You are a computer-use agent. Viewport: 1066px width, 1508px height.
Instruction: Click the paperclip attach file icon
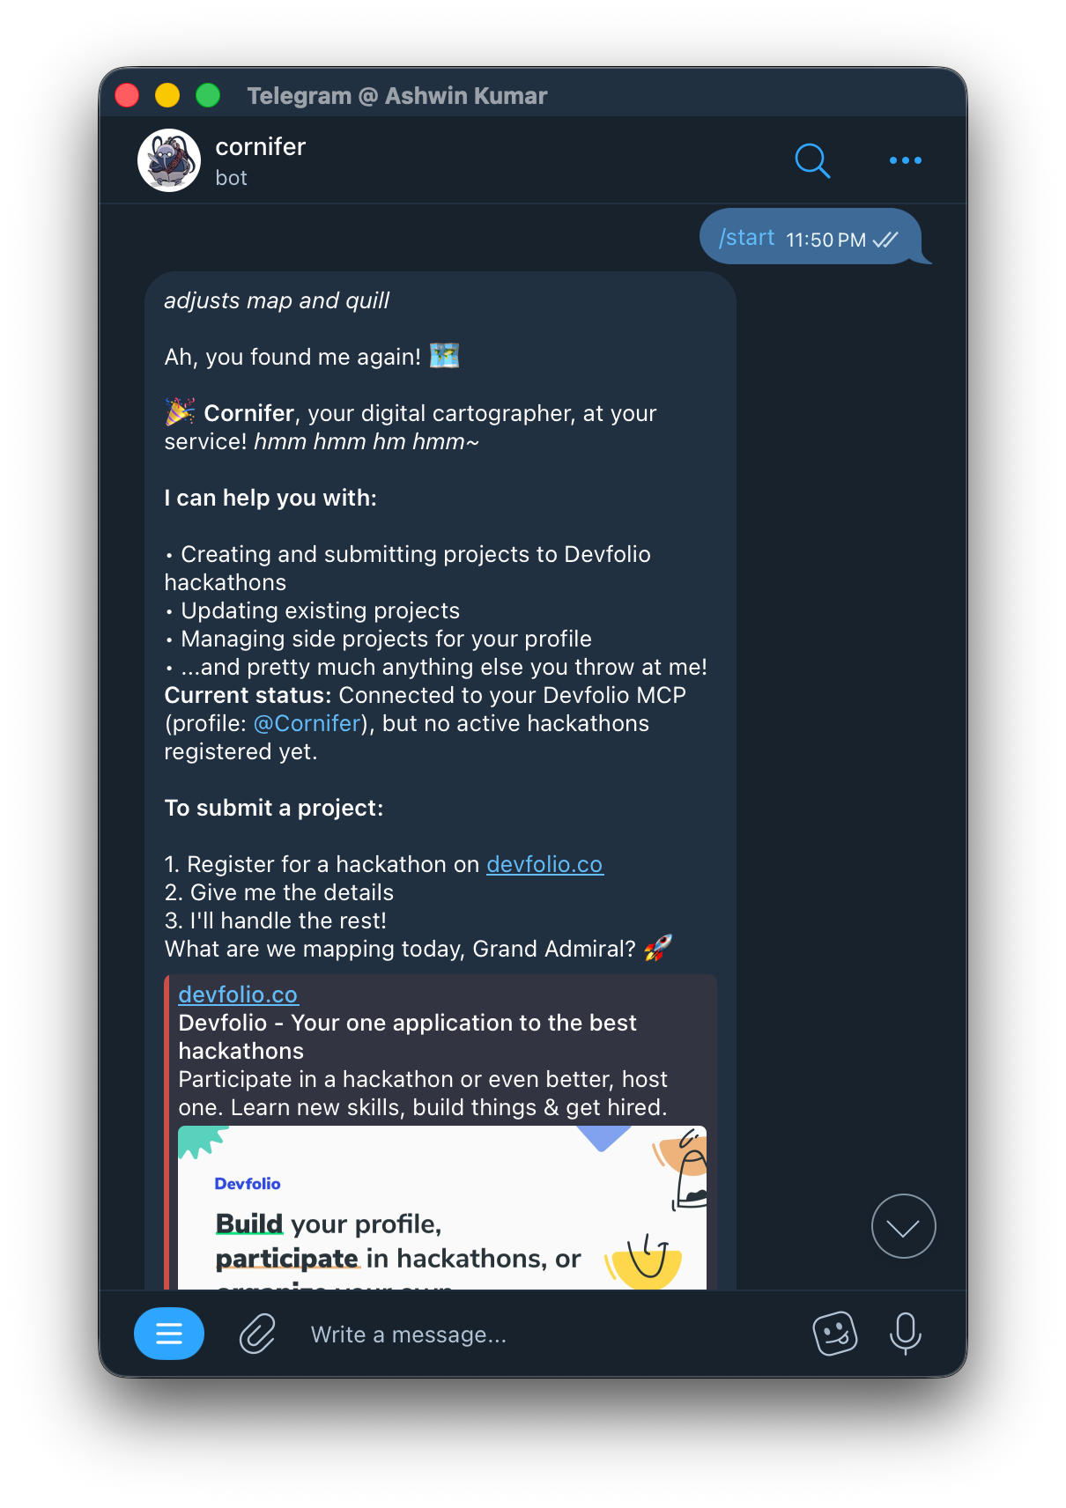(257, 1334)
